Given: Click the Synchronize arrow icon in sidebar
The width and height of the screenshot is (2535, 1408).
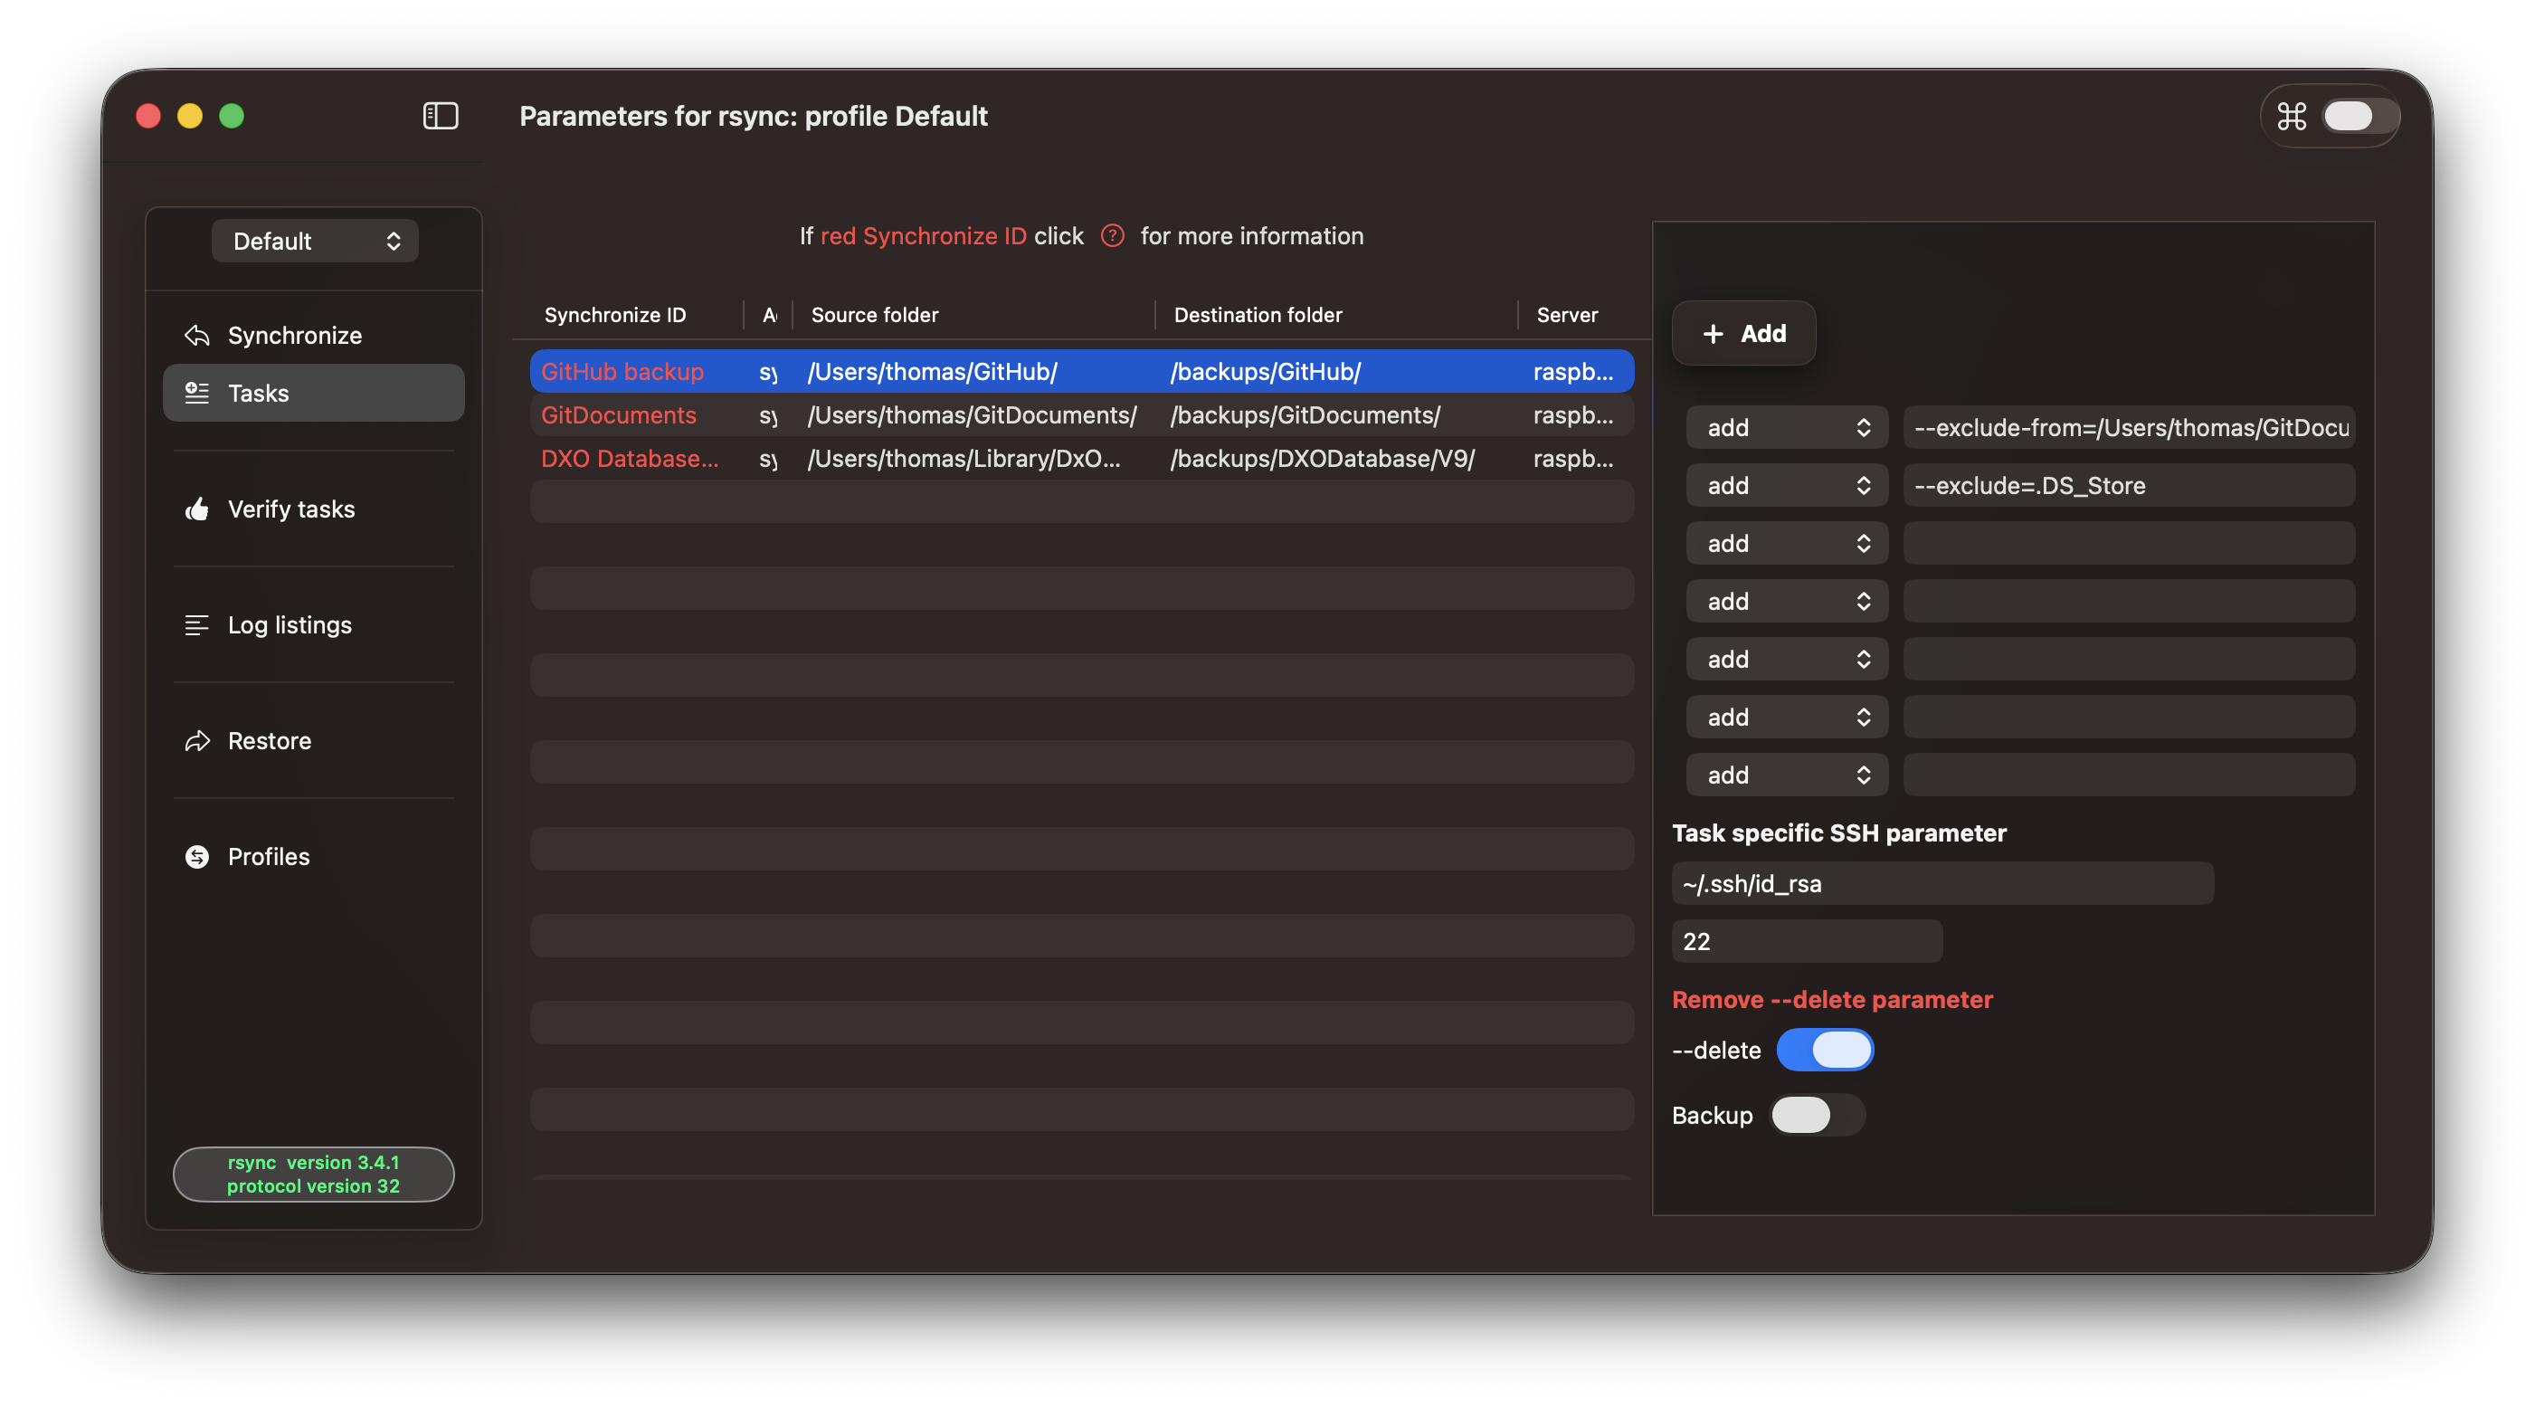Looking at the screenshot, I should tap(197, 336).
